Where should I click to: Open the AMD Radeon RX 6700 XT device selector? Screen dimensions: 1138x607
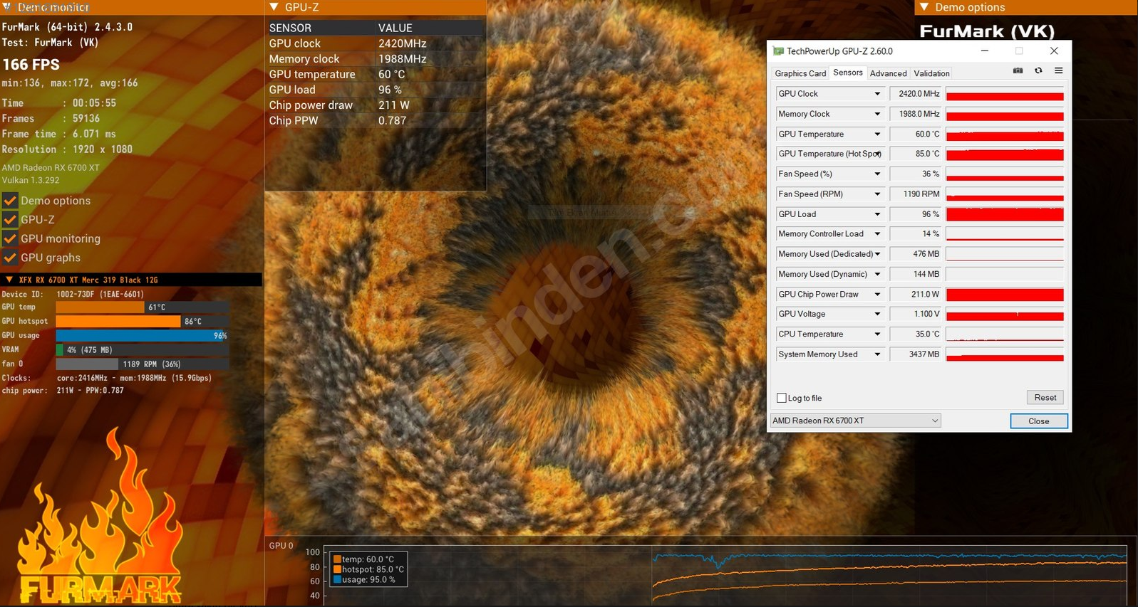coord(855,421)
